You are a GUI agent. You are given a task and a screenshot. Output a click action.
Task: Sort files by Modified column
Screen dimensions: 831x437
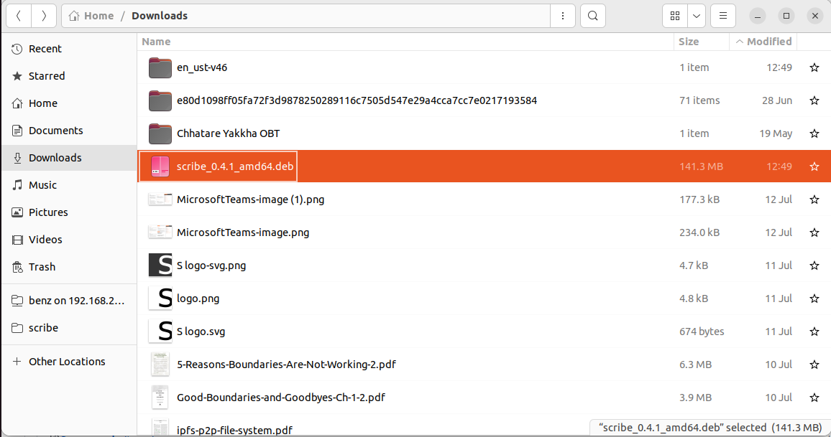(x=768, y=42)
